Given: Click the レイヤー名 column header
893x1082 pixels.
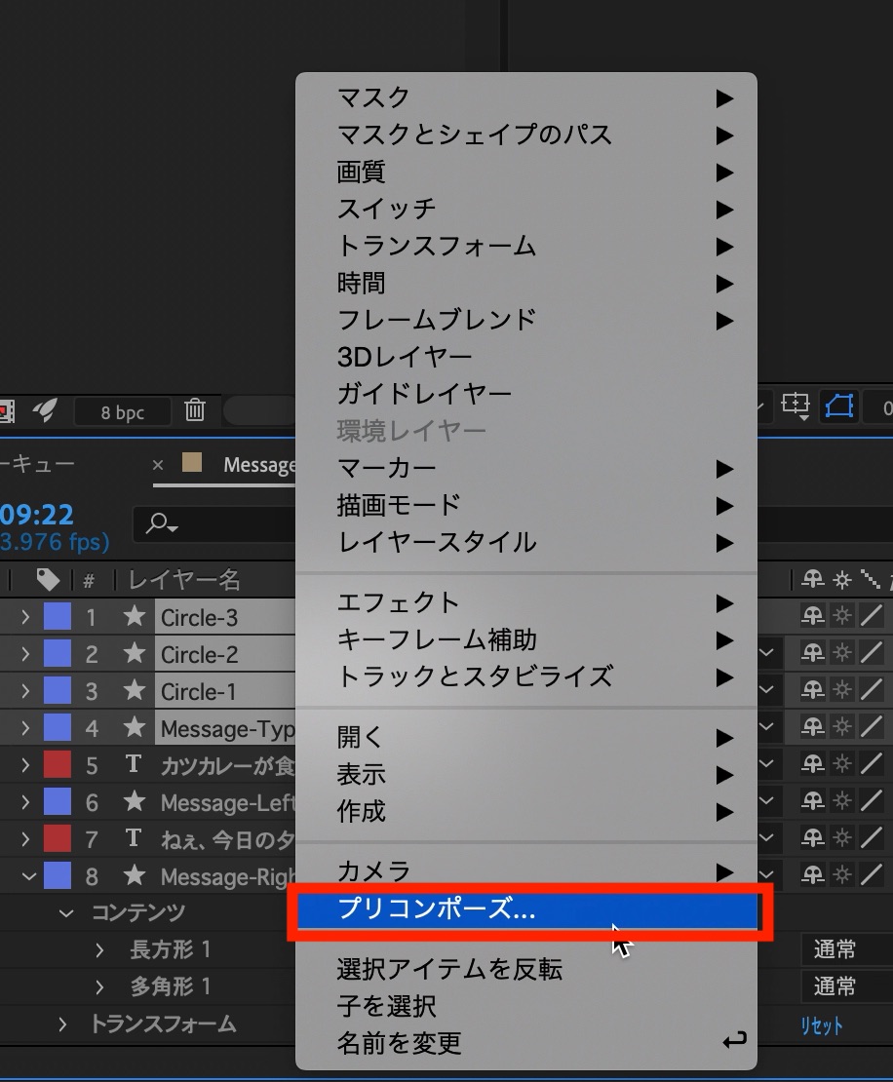Looking at the screenshot, I should [184, 580].
